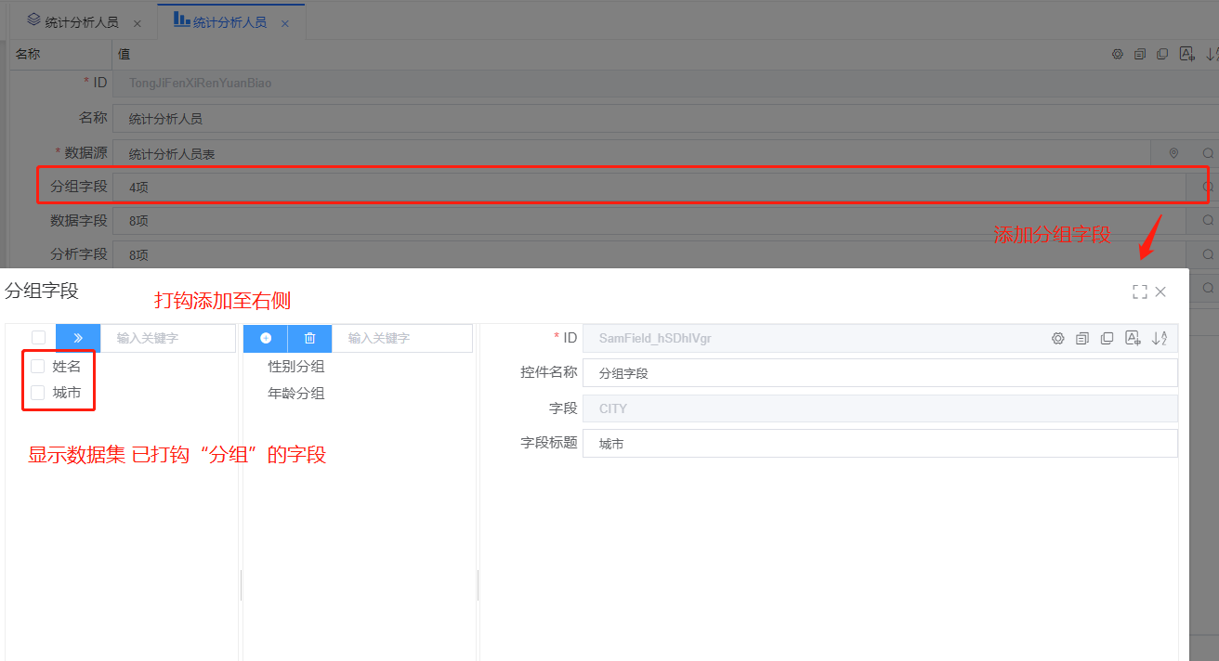Click lined-document copy icon in dialog ID row
Image resolution: width=1219 pixels, height=661 pixels.
tap(1082, 338)
